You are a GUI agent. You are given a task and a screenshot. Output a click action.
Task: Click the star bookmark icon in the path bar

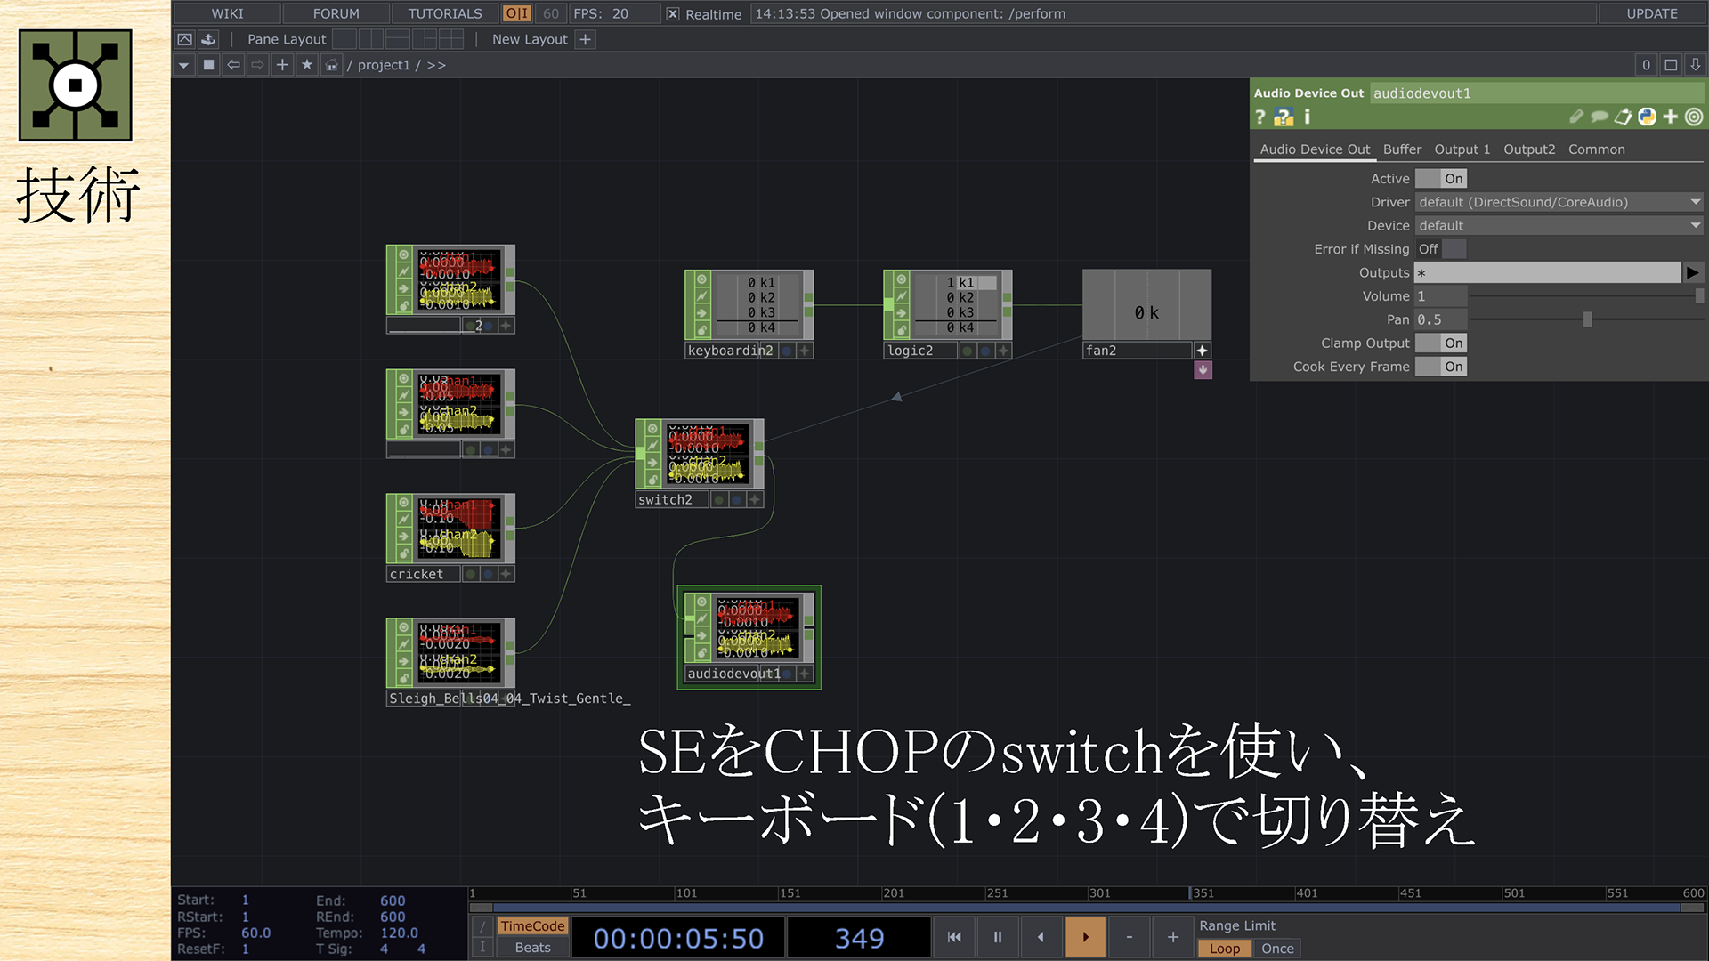click(x=307, y=65)
